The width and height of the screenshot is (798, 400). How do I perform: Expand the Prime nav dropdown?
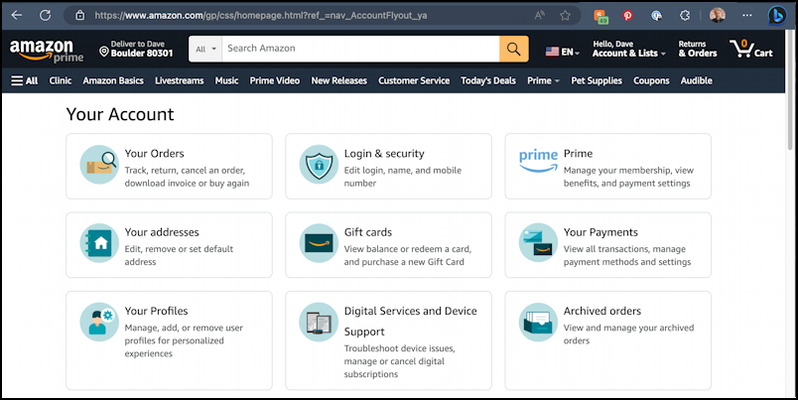543,80
